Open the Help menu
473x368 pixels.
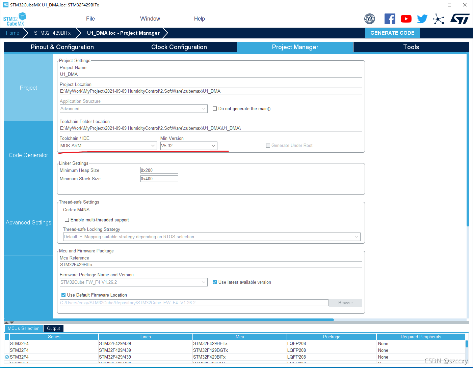(x=200, y=19)
